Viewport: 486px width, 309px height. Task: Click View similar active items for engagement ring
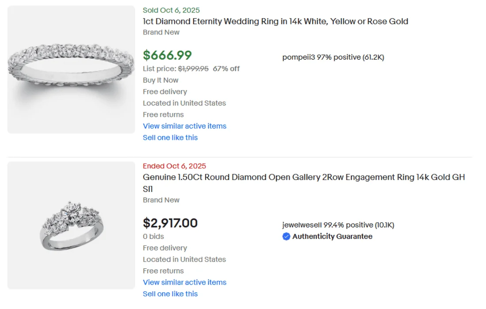[x=184, y=283]
